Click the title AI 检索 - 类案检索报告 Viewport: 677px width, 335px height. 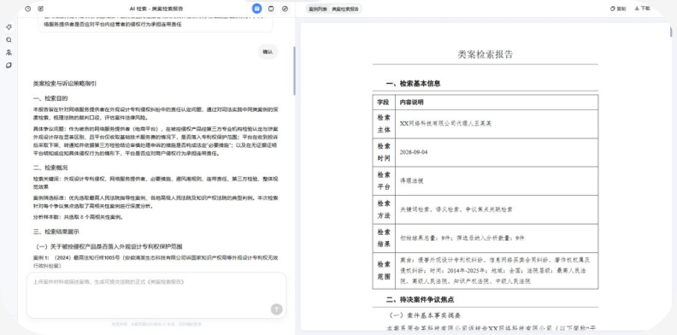(156, 9)
